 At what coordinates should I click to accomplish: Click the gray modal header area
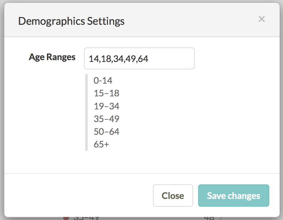point(142,20)
